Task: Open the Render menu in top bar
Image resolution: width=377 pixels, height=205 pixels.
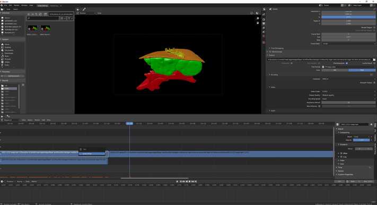Action: click(16, 5)
